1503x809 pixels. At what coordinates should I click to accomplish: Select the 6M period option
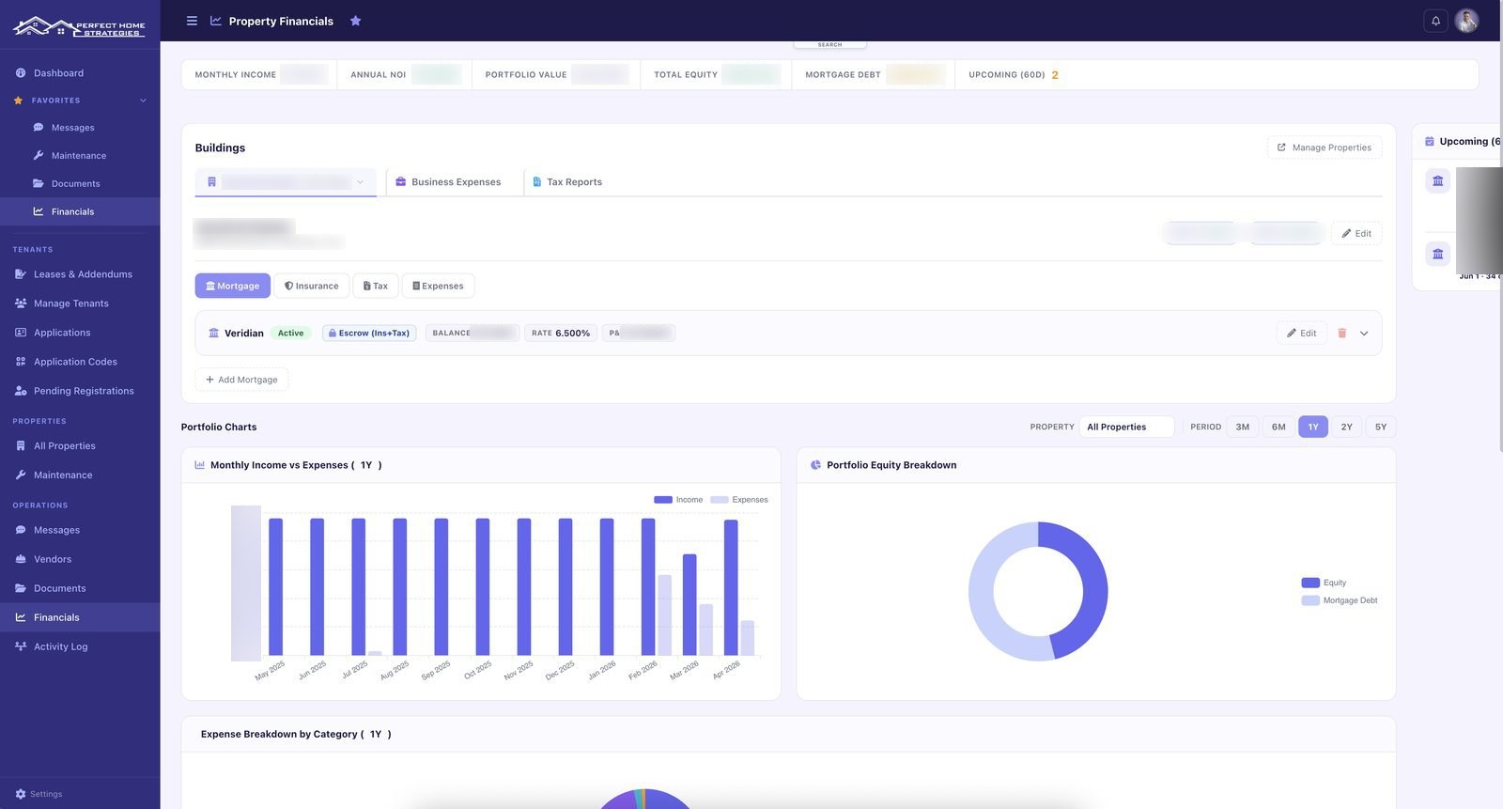click(x=1278, y=427)
